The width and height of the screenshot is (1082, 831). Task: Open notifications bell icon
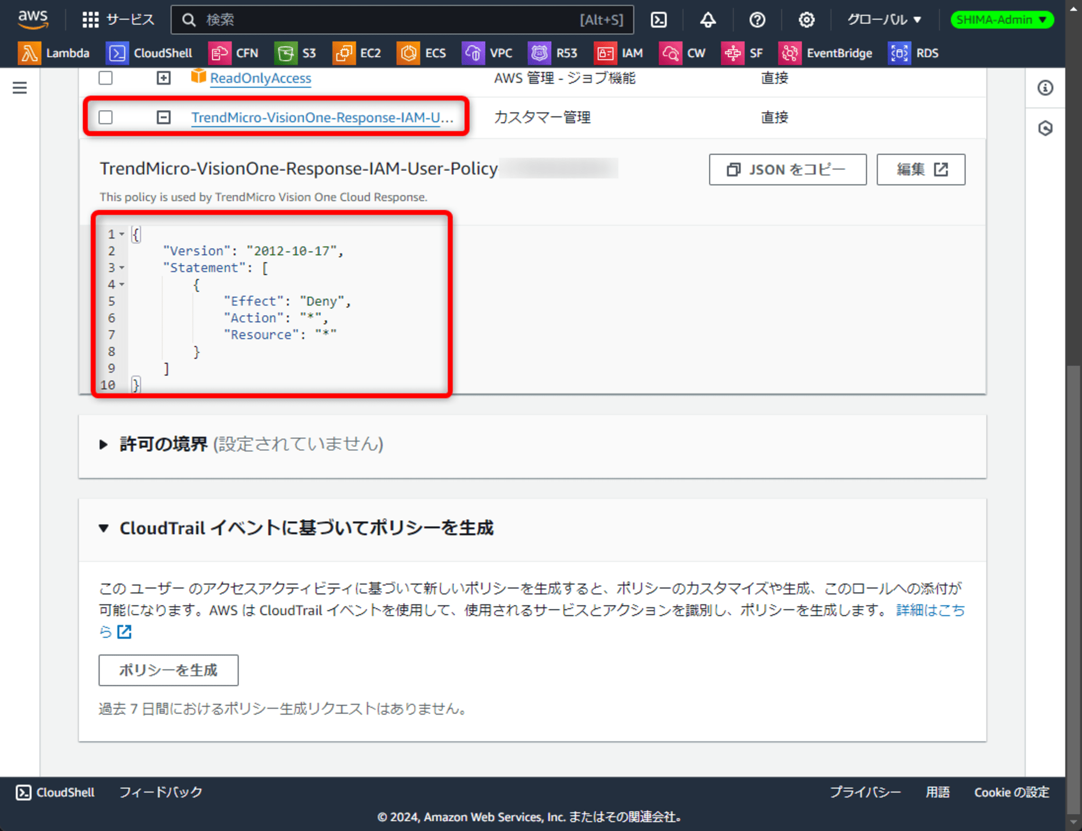[x=708, y=20]
